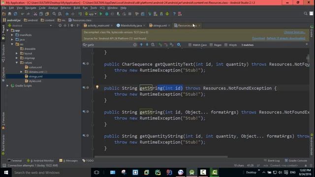Click the yellow intention lightbulb icon
315x177 pixels.
tap(97, 87)
